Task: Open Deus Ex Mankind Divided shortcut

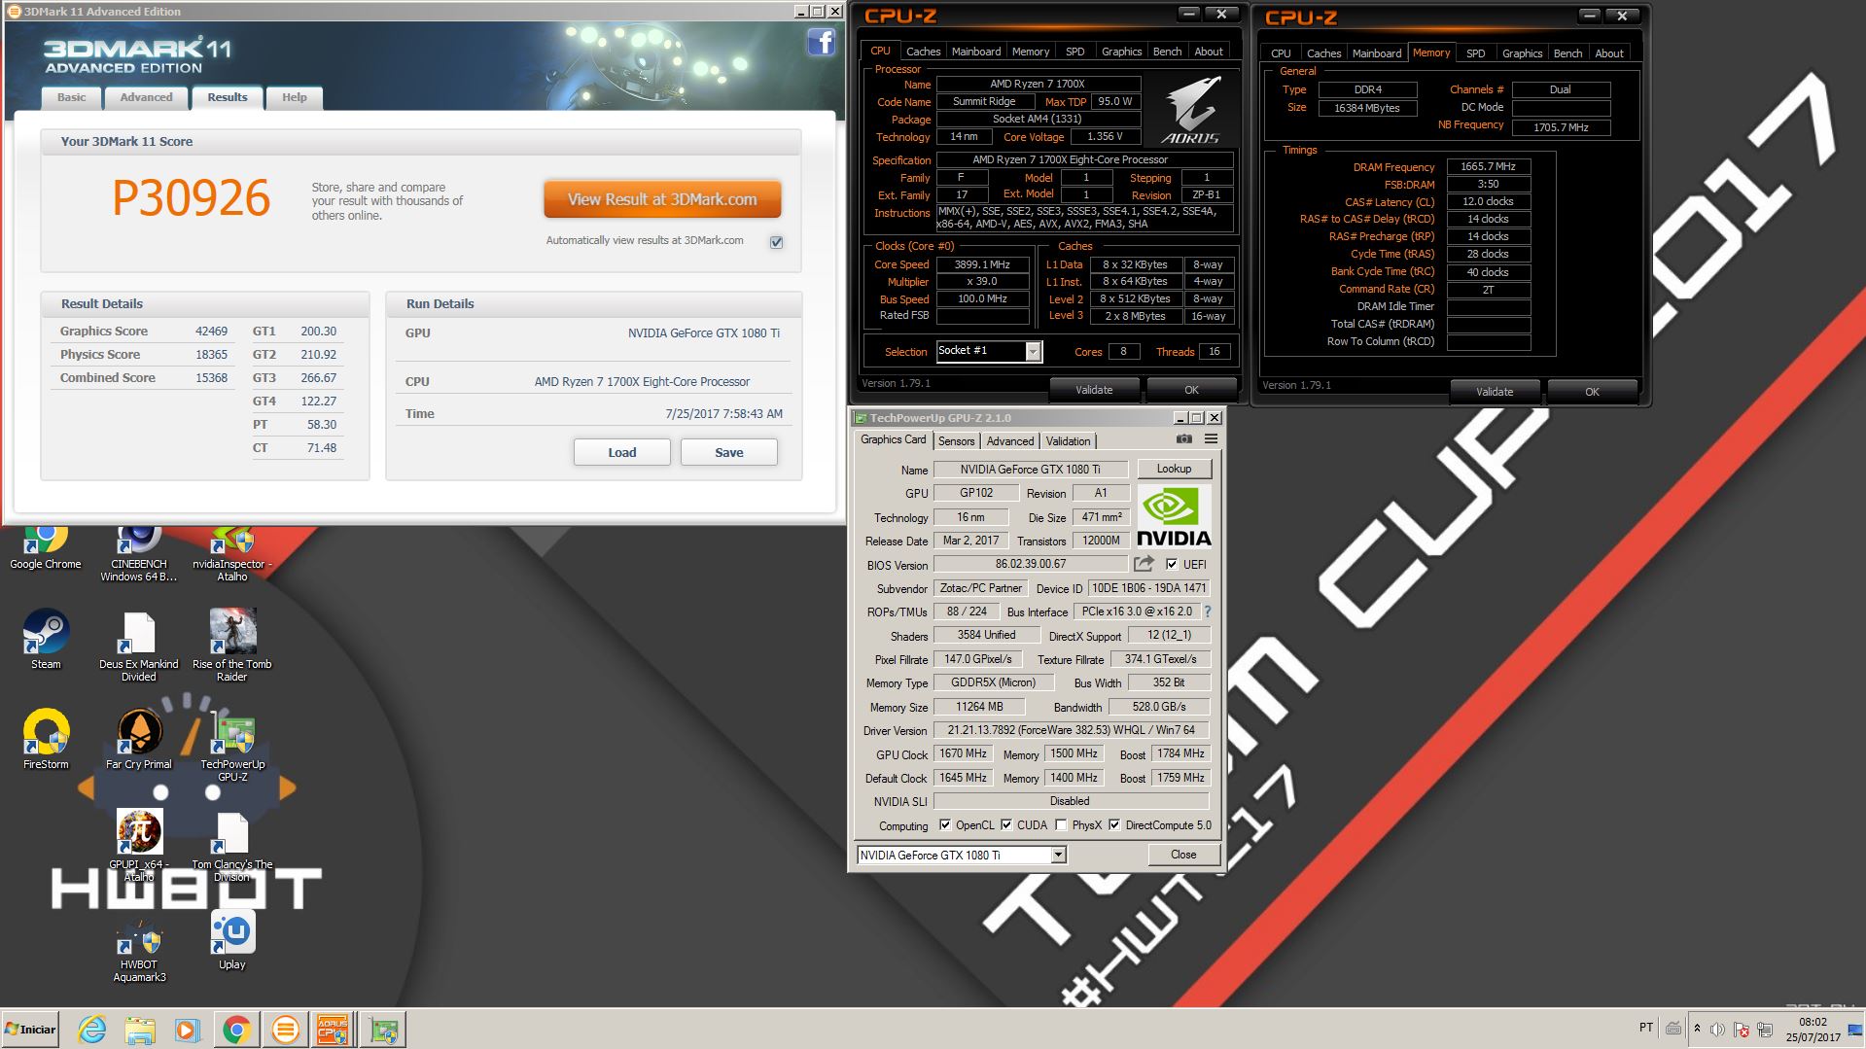Action: point(139,646)
